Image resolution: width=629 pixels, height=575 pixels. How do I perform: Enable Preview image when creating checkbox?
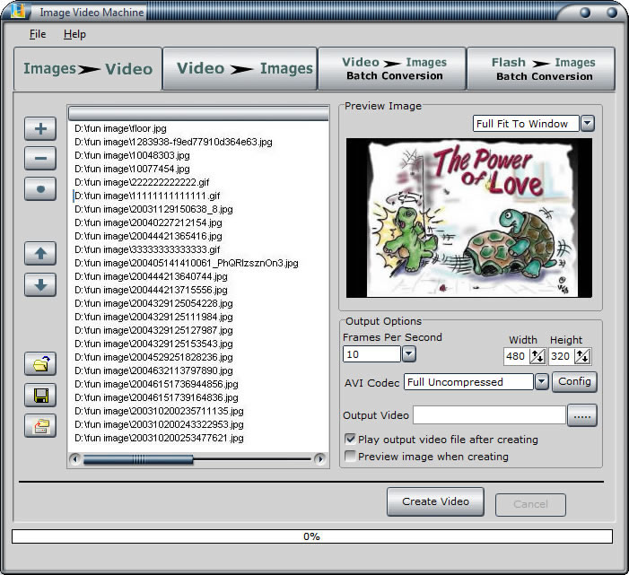(350, 457)
